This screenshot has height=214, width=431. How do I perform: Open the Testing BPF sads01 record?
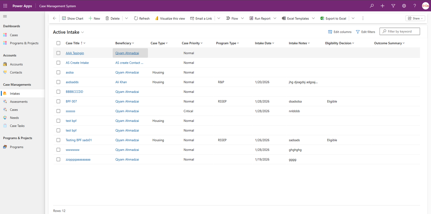pos(79,140)
